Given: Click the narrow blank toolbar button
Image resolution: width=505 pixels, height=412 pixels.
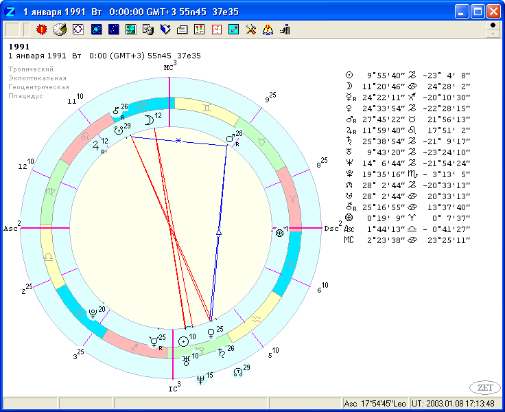Looking at the screenshot, I should (x=27, y=30).
